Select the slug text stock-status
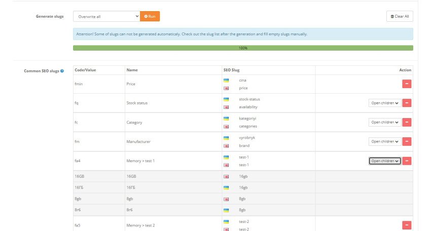This screenshot has height=231, width=432. tap(249, 99)
